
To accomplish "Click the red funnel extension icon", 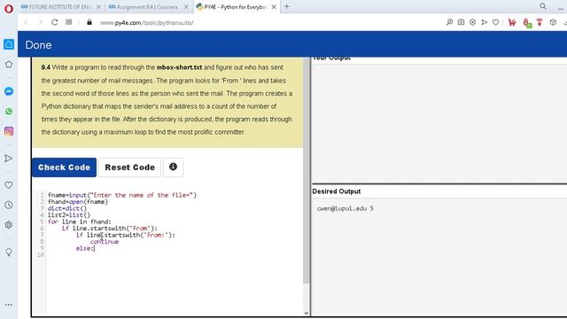I will tap(540, 22).
